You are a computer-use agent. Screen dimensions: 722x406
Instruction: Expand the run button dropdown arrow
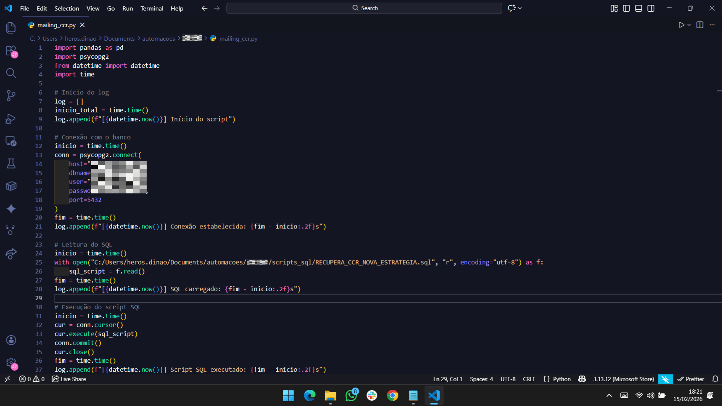pos(689,25)
